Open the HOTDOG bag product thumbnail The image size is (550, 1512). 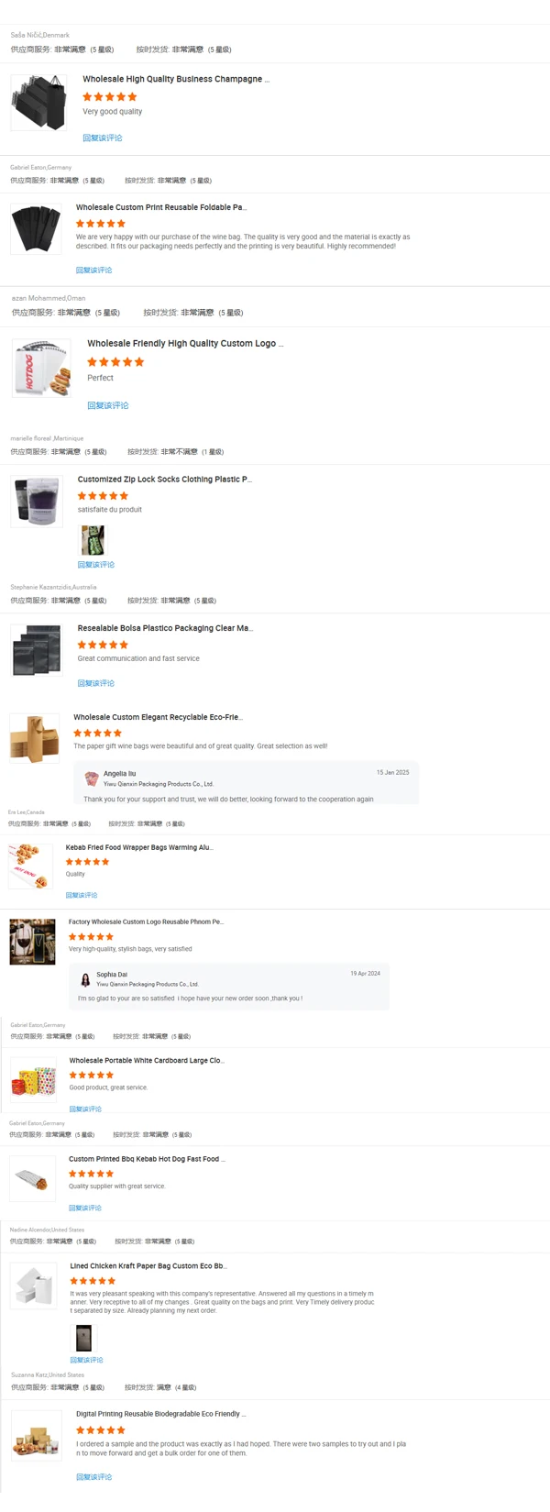pyautogui.click(x=42, y=369)
